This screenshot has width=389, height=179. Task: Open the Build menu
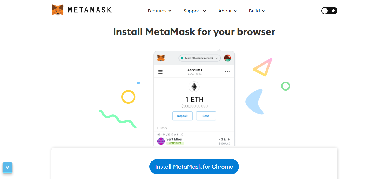257,11
